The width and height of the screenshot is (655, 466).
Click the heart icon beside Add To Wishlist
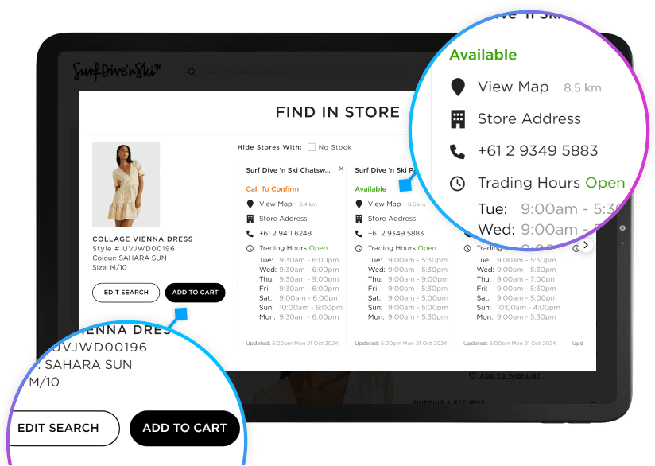(472, 375)
